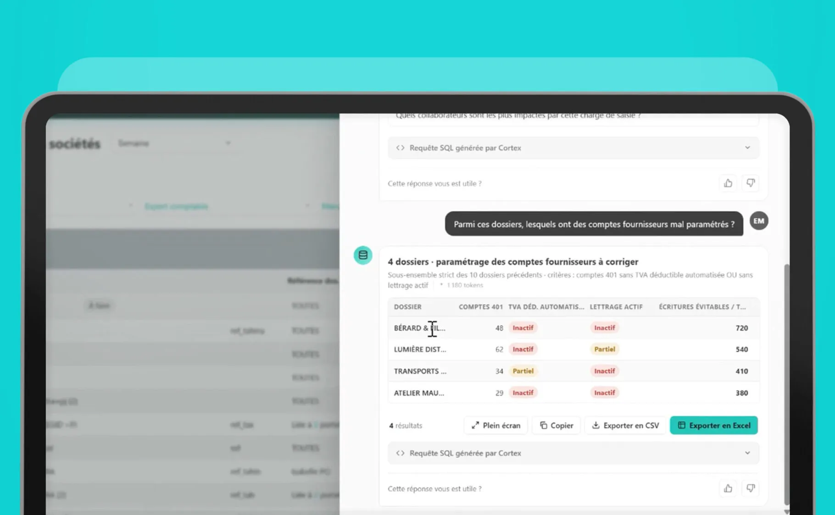
Task: Select the LUMIÈRE DIST... dossier row
Action: [573, 349]
